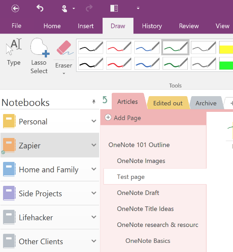Viewport: 233px width, 252px height.
Task: Select the green highlighter swatch
Action: (226, 63)
